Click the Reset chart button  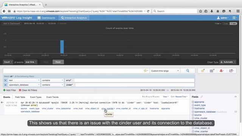58,62
